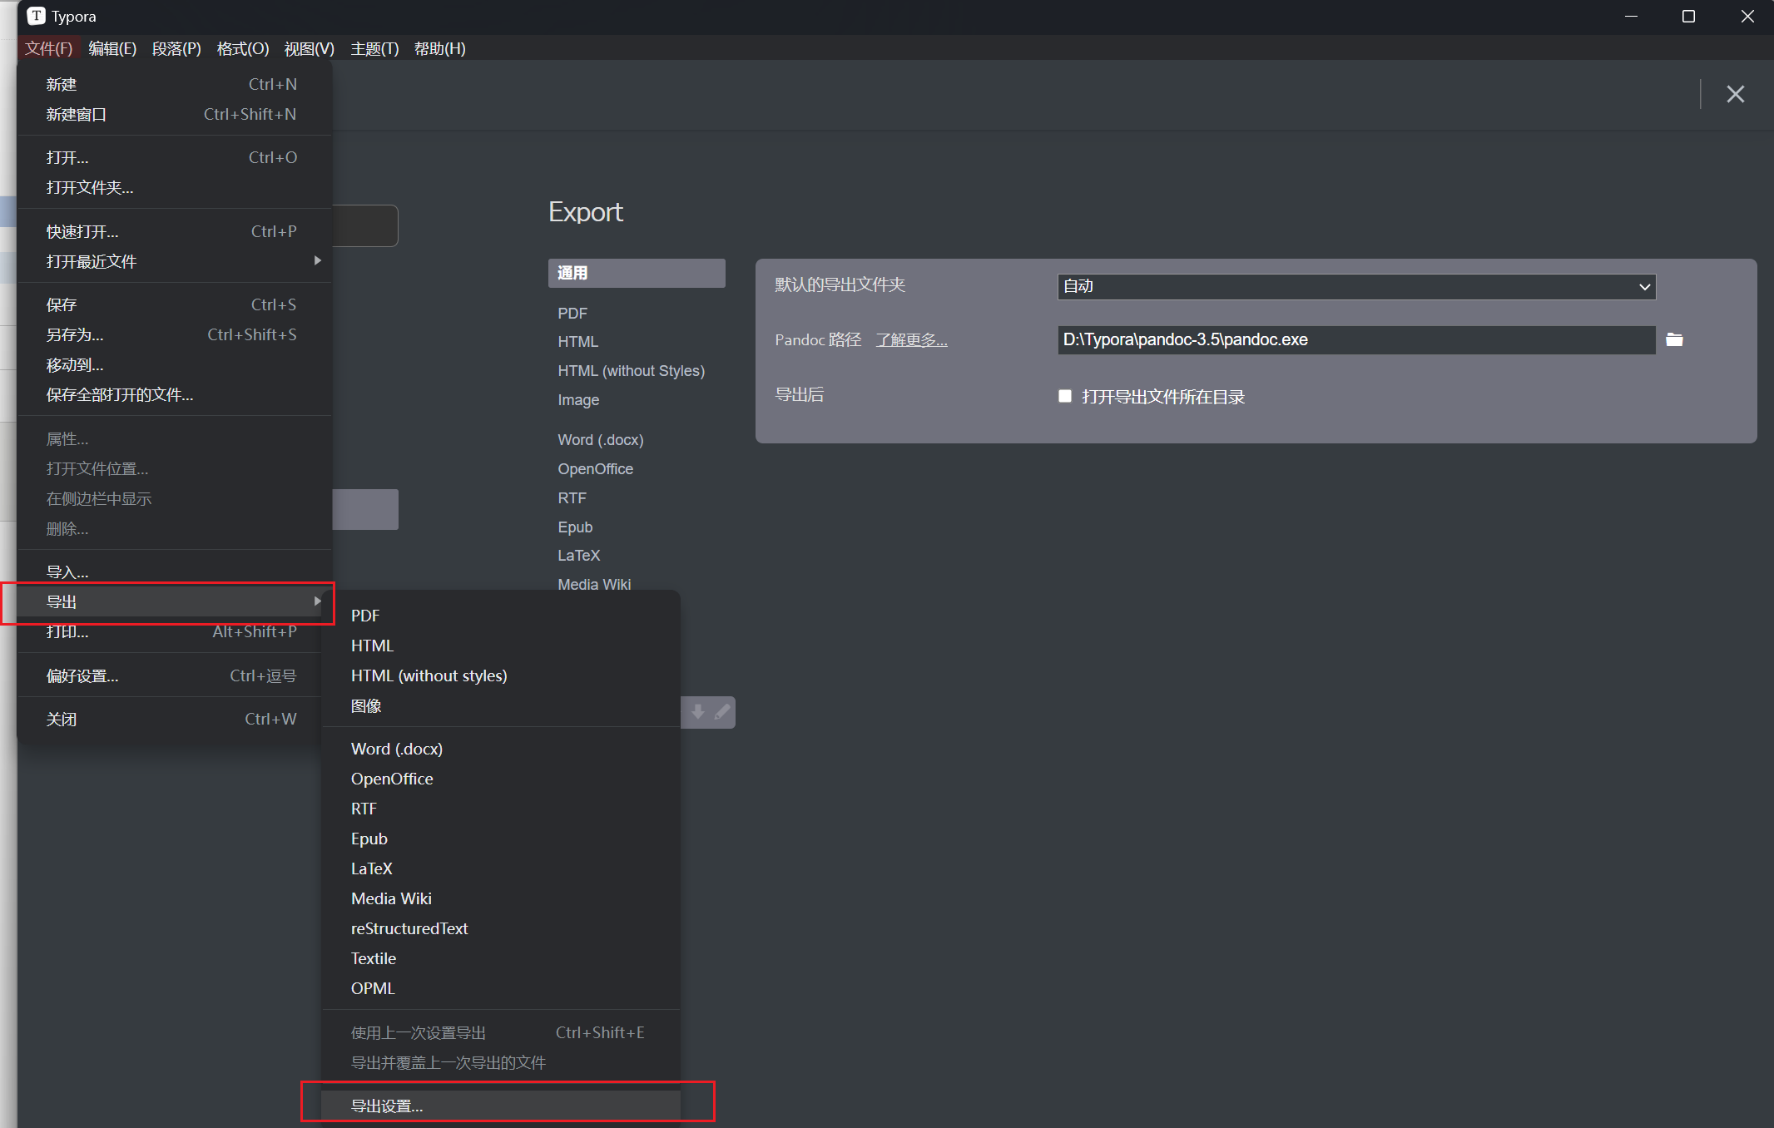Maximize the Typora window
The image size is (1774, 1128).
(x=1688, y=16)
